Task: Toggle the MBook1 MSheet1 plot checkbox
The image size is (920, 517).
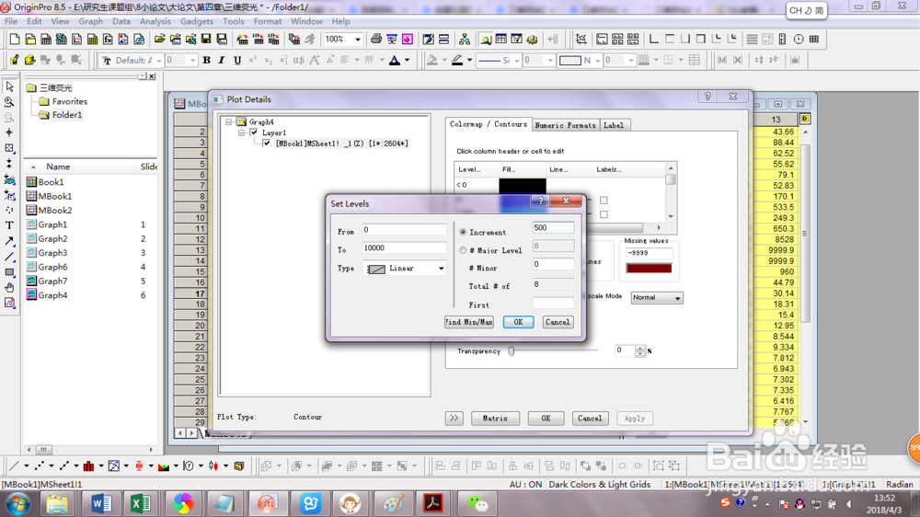Action: click(267, 144)
